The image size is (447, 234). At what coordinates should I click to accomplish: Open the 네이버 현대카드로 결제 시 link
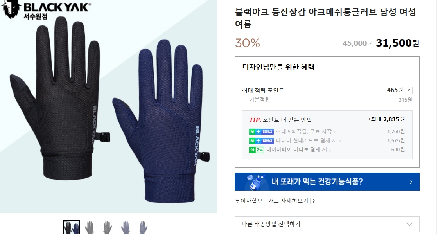(x=306, y=140)
